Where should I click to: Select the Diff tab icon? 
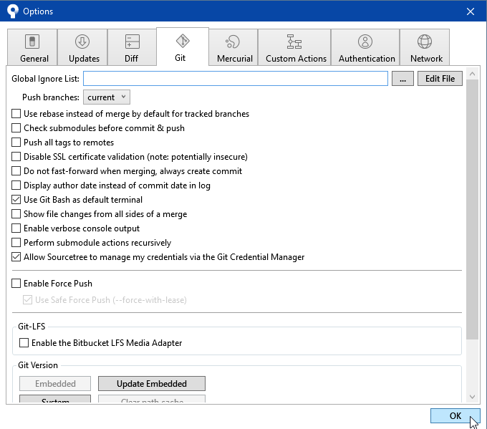(132, 42)
